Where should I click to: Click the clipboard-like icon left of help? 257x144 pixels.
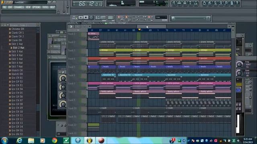point(232,3)
